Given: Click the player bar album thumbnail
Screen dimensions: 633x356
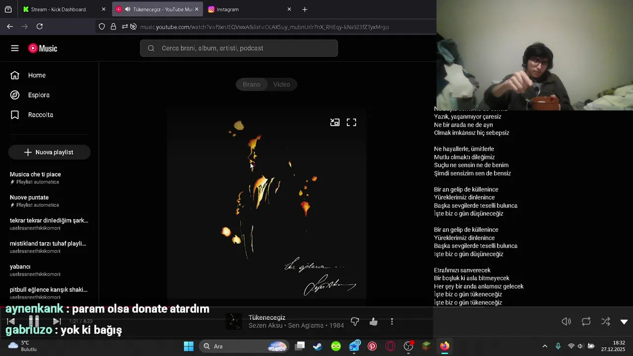Looking at the screenshot, I should pyautogui.click(x=234, y=321).
